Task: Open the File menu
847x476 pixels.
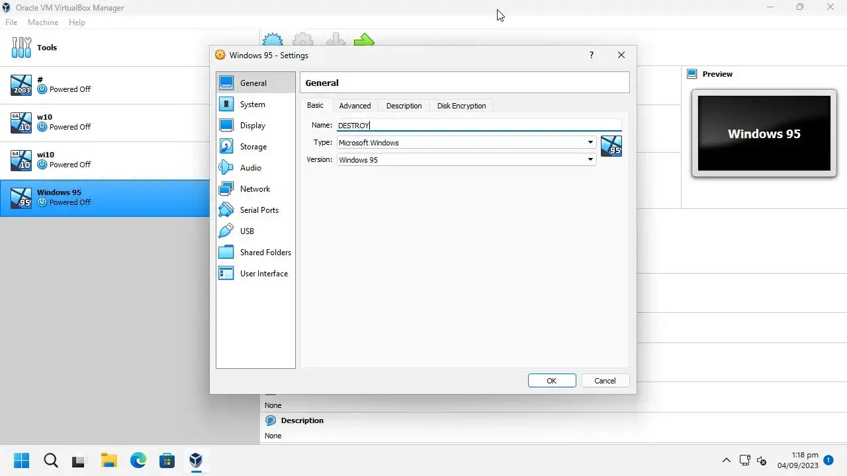Action: coord(11,22)
